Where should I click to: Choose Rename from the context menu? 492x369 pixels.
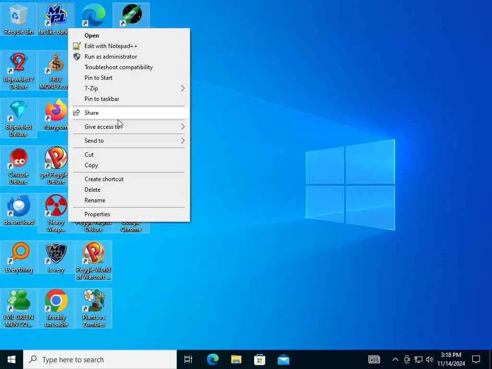pyautogui.click(x=129, y=200)
